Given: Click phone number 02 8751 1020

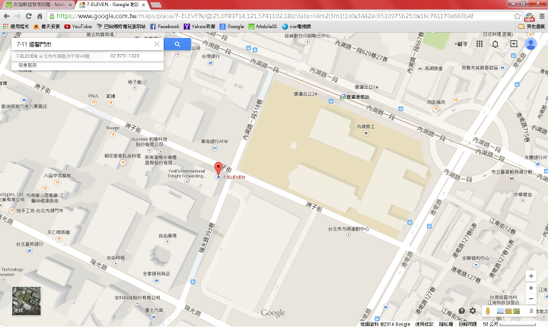Looking at the screenshot, I should coord(125,56).
